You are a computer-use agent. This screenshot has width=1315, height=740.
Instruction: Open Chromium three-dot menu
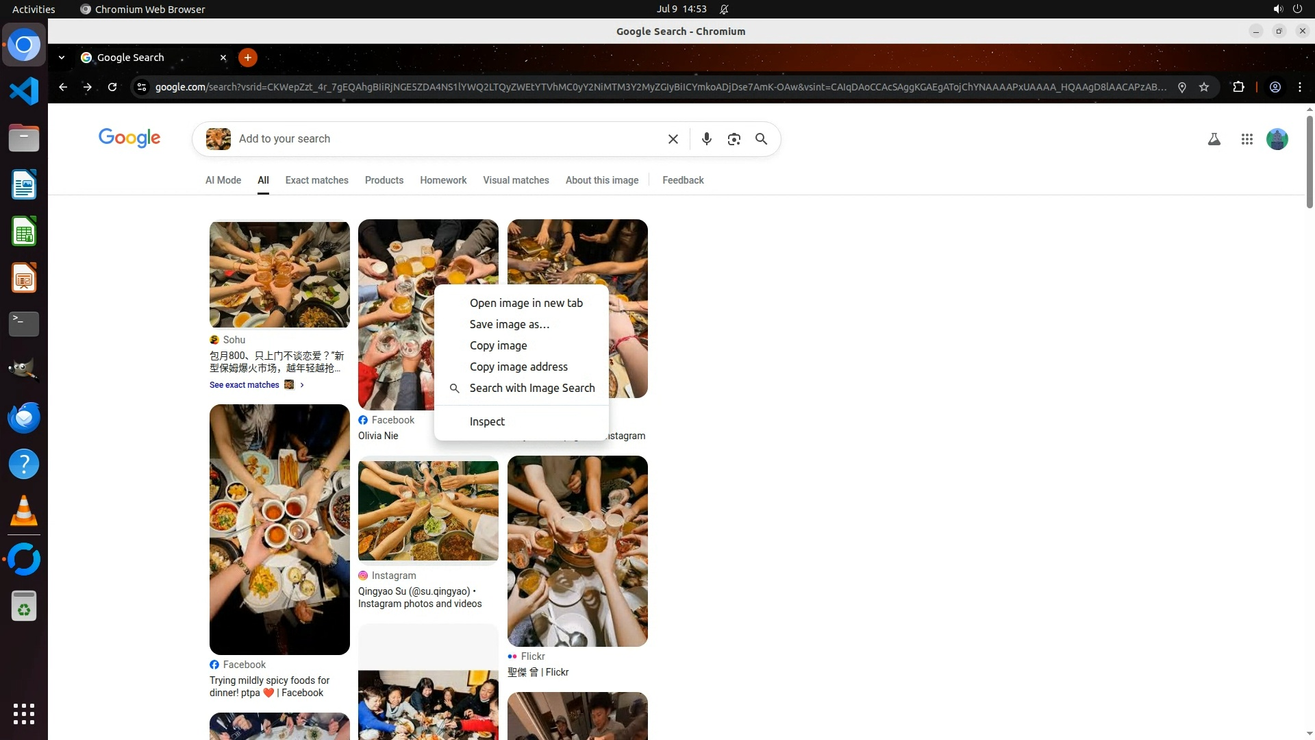click(x=1300, y=87)
